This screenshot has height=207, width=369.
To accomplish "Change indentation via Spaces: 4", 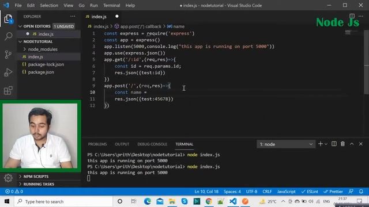I will (232, 191).
